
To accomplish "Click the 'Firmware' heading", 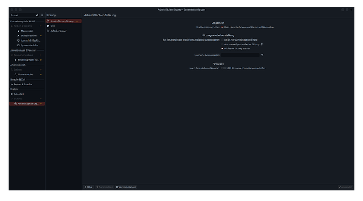I will tap(218, 64).
